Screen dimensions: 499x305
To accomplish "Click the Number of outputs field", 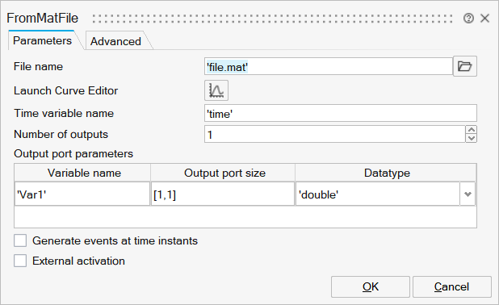I will [x=335, y=134].
